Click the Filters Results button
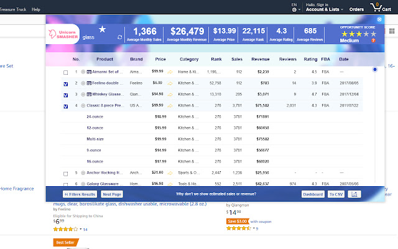Screen dimensions: 398x249 coord(80,194)
